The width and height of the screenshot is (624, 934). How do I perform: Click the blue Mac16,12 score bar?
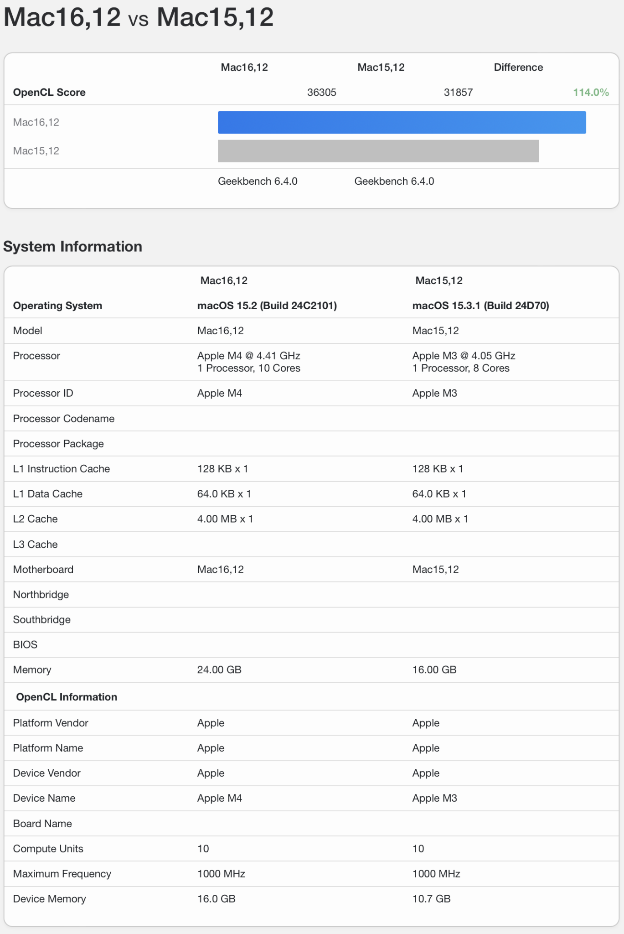coord(402,122)
